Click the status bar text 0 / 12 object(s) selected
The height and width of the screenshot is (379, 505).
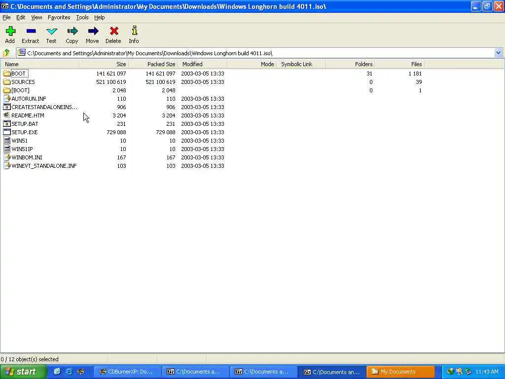click(x=30, y=359)
